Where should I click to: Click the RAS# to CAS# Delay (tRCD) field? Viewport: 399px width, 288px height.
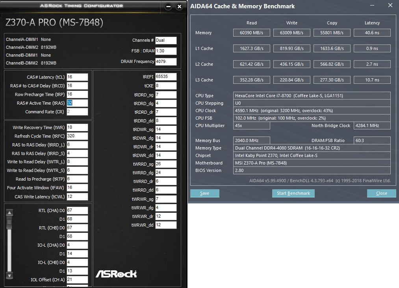(x=77, y=86)
